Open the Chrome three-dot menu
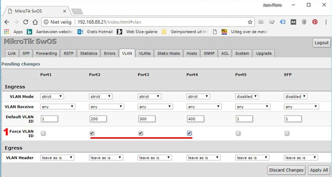The image size is (332, 177). (326, 22)
